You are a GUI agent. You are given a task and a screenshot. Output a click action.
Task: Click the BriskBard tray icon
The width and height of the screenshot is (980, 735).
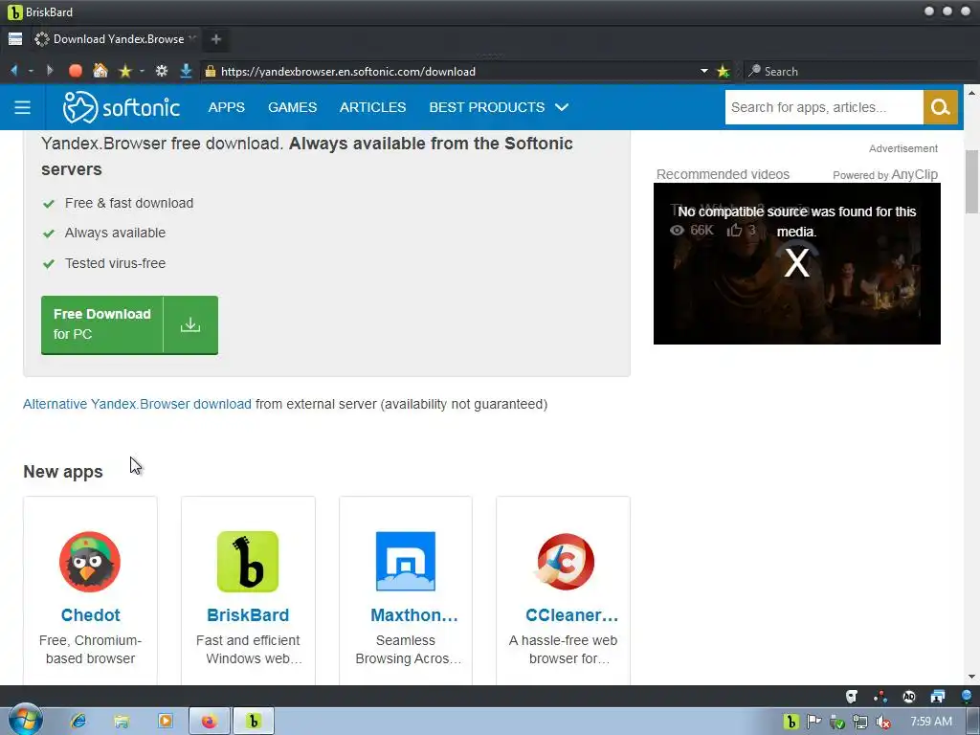pos(791,722)
